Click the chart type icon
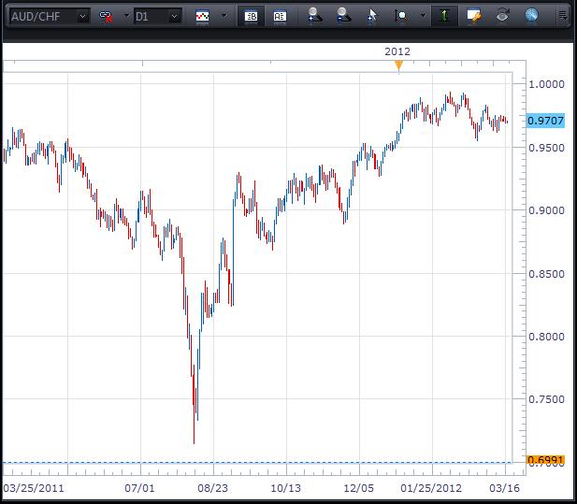 tap(202, 16)
